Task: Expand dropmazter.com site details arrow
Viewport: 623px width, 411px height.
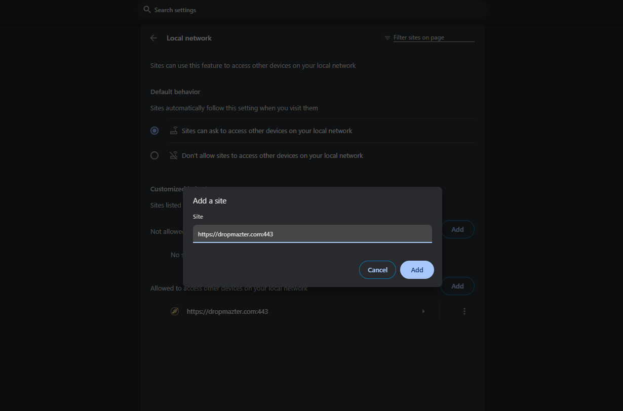Action: point(423,311)
